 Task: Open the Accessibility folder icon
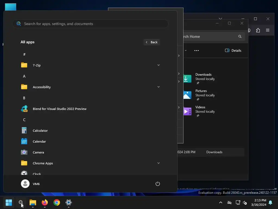[24, 87]
